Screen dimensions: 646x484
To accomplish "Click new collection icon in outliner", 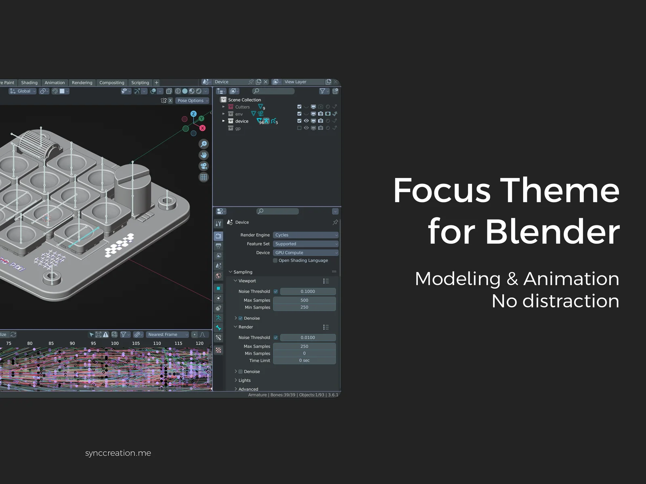I will coord(335,91).
